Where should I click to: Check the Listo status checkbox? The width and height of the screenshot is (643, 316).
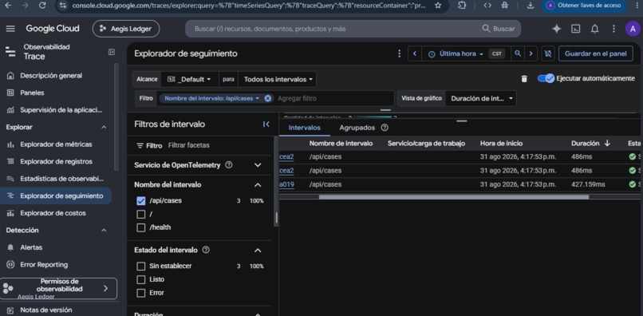point(141,279)
